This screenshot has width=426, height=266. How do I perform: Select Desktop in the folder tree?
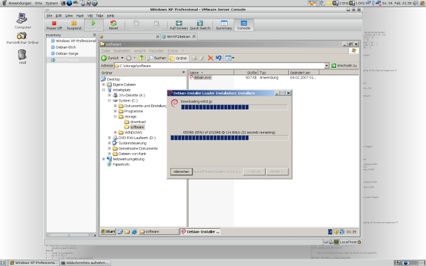click(x=113, y=79)
